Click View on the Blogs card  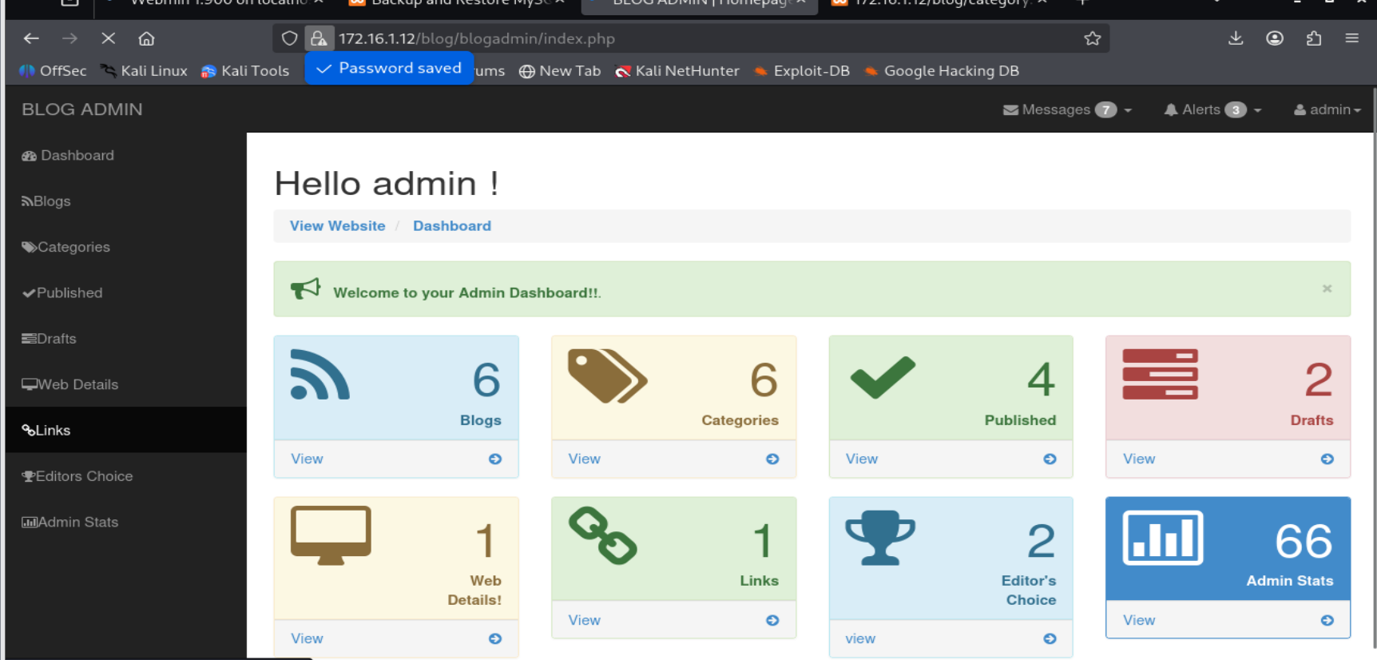[x=307, y=459]
